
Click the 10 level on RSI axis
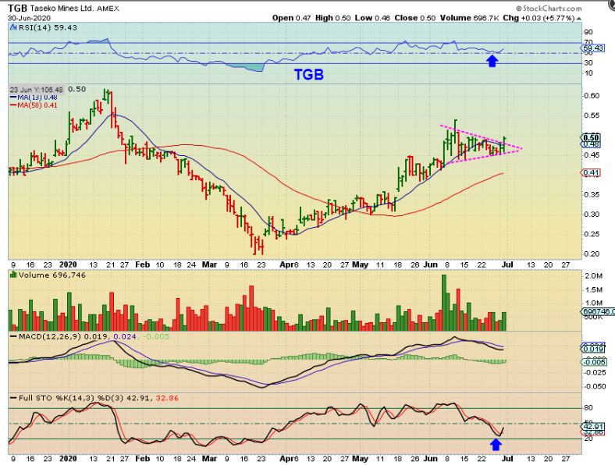(x=588, y=73)
